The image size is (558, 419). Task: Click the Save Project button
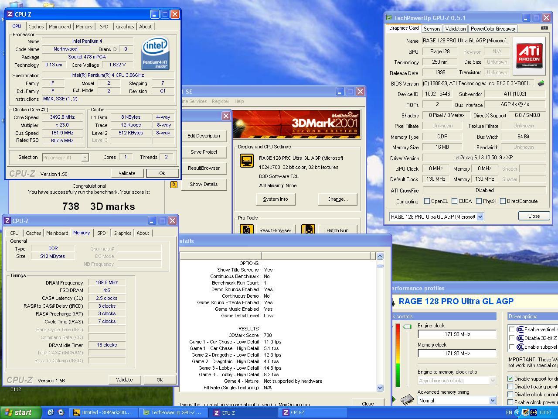pos(204,152)
